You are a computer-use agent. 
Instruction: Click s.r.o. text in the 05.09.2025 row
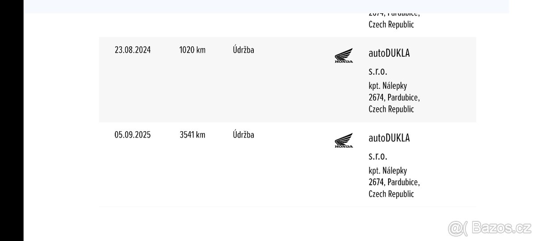[378, 156]
